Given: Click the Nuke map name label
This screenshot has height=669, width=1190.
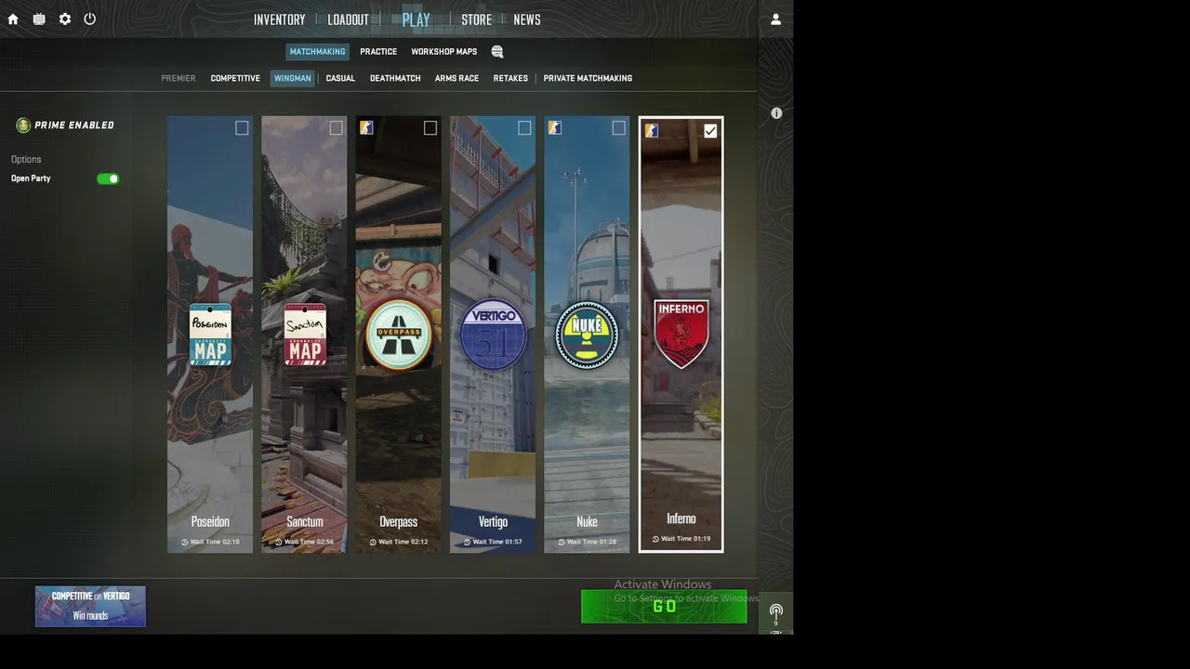Looking at the screenshot, I should click(x=587, y=522).
